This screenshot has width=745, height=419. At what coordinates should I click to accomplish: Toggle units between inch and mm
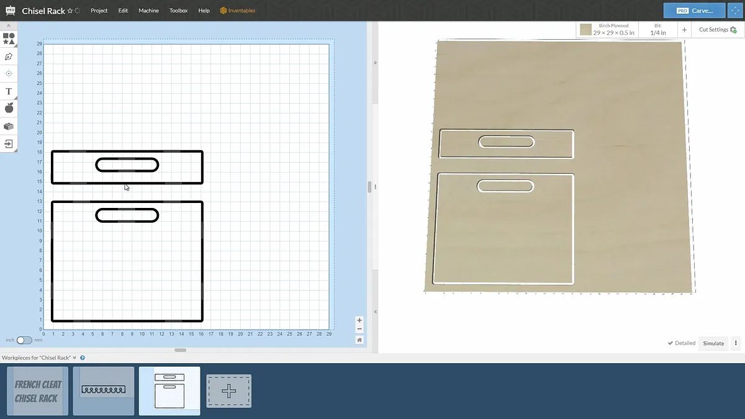pyautogui.click(x=24, y=340)
